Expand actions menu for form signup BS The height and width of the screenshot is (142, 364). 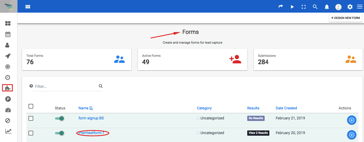coord(351,120)
